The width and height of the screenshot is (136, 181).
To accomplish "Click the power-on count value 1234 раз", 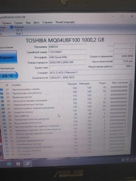I will point(123,61).
